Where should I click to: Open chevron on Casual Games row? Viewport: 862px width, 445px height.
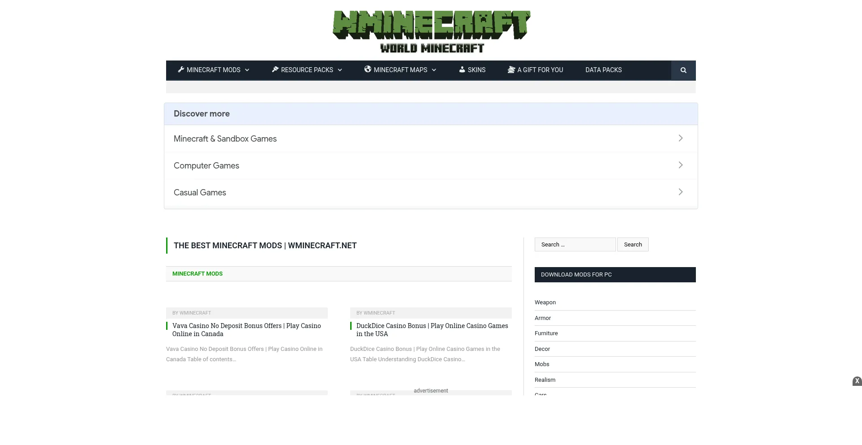pyautogui.click(x=681, y=192)
